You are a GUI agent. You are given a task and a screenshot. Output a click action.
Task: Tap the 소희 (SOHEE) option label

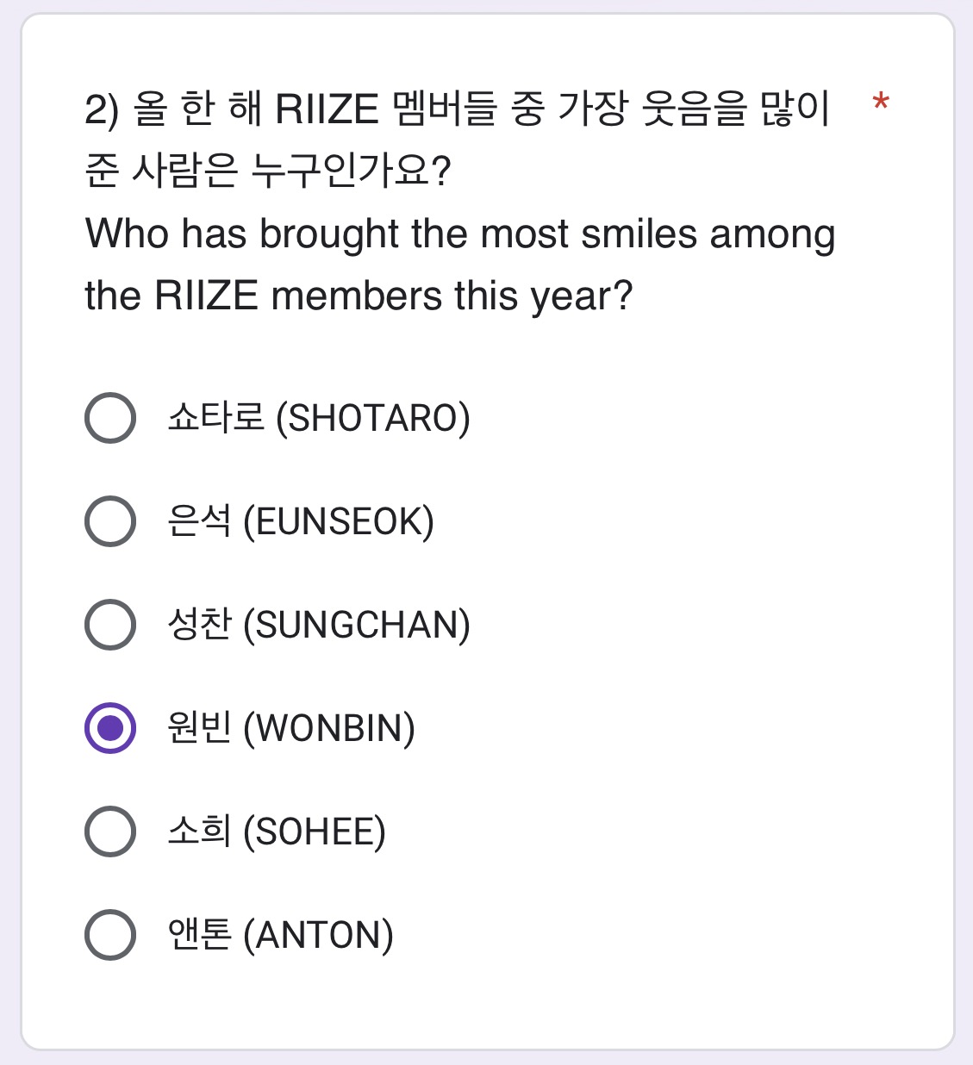(277, 831)
